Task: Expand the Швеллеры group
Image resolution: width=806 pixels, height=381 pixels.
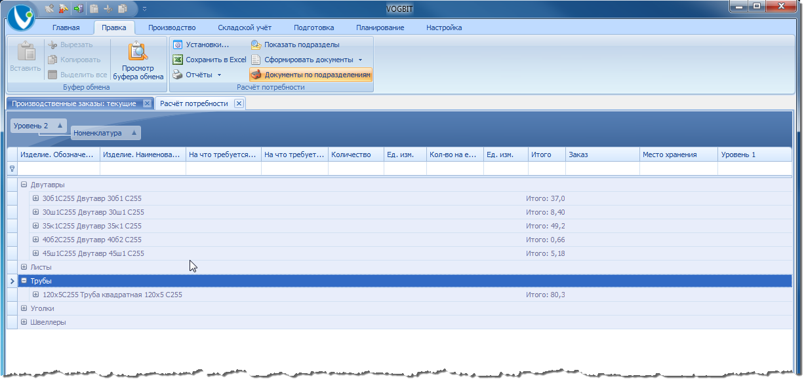Action: pyautogui.click(x=24, y=322)
